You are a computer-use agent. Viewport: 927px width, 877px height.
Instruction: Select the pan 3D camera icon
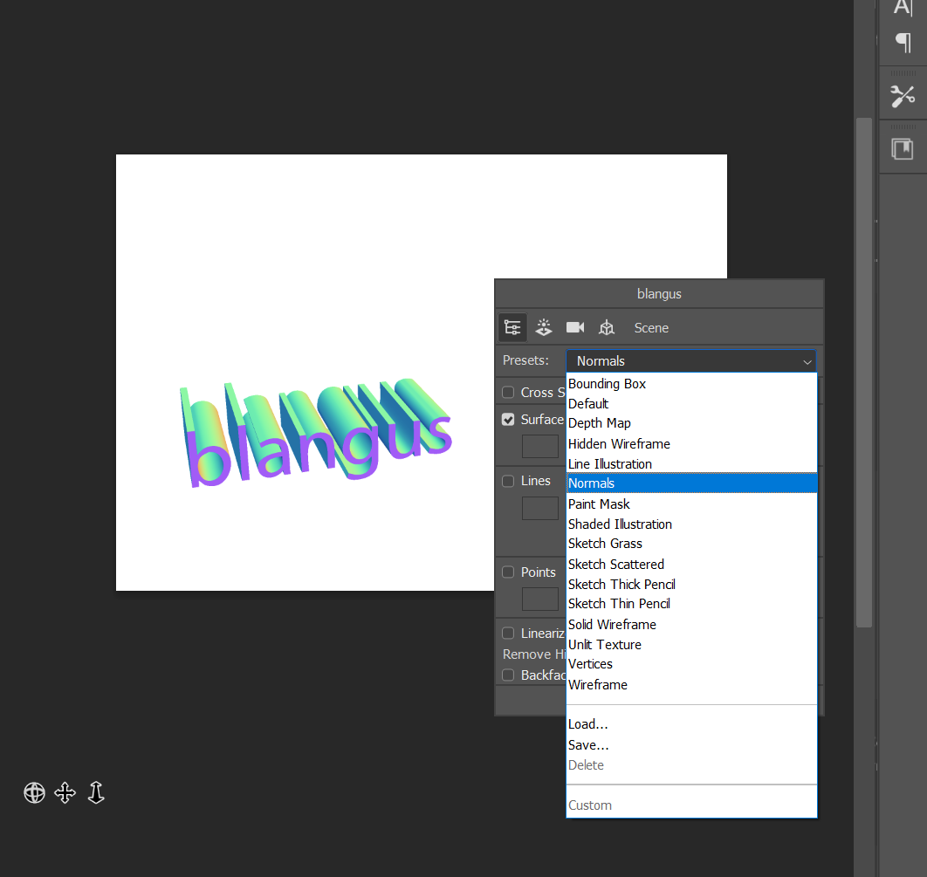65,792
